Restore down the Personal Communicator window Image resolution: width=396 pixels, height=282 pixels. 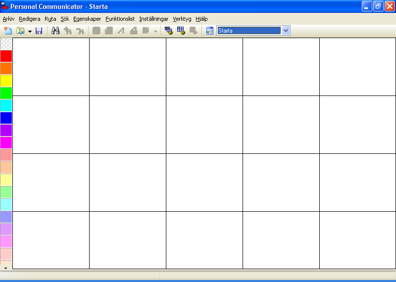point(378,6)
